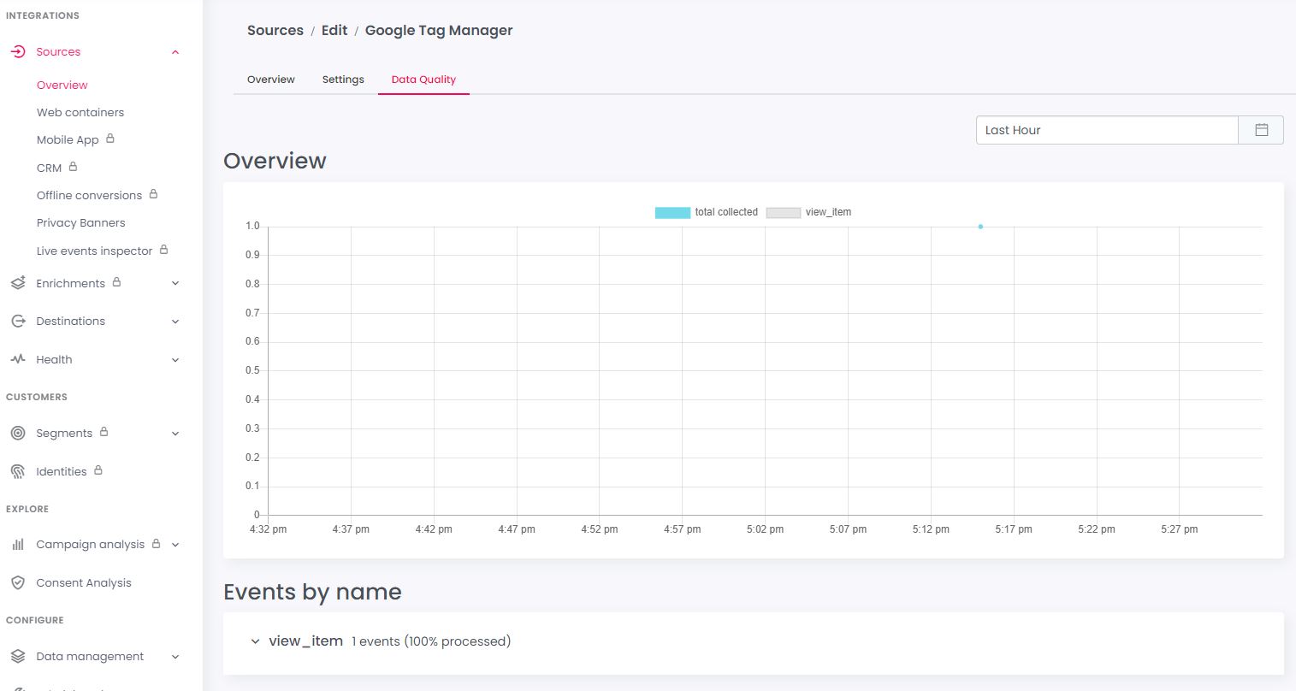Image resolution: width=1296 pixels, height=691 pixels.
Task: Click the lock icon beside Segments label
Action: [104, 432]
